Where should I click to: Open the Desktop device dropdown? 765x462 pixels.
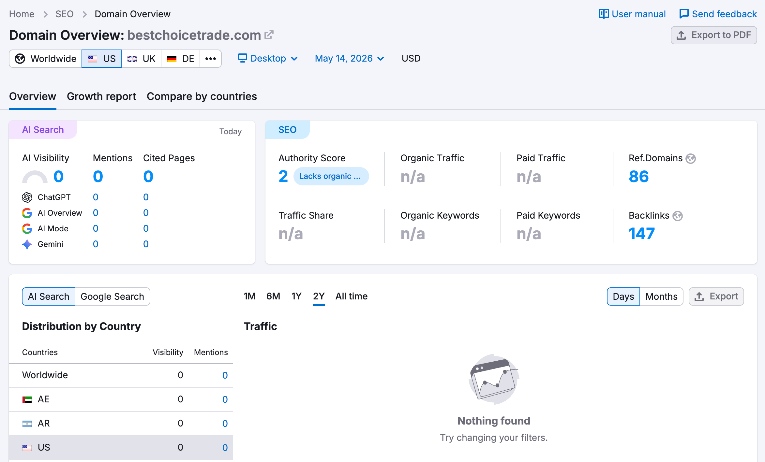268,58
